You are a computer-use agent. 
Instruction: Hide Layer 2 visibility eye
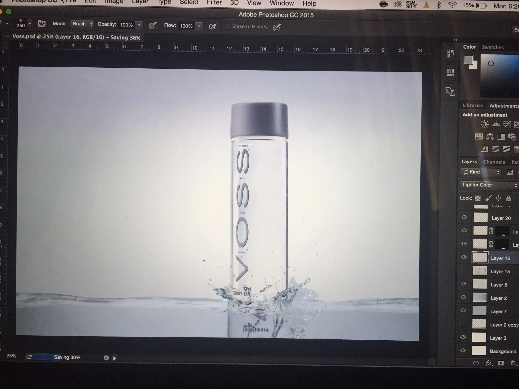(464, 297)
